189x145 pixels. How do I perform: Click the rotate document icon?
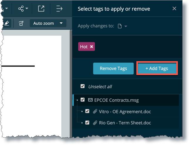[x=21, y=23]
